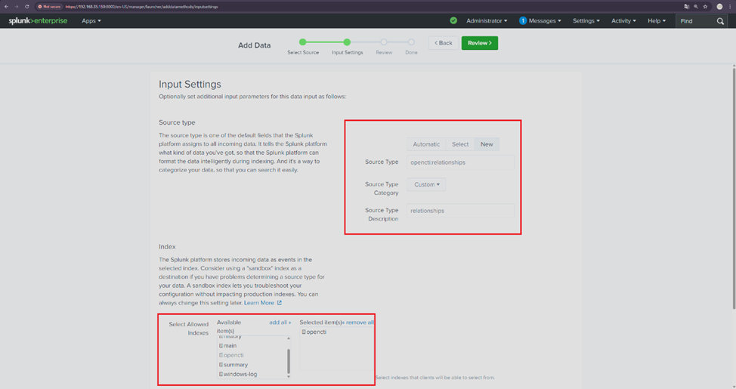Viewport: 736px width, 389px height.
Task: Click the Select Source step in progress bar
Action: 303,42
